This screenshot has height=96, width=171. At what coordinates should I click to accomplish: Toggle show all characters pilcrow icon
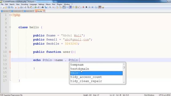[67, 7]
